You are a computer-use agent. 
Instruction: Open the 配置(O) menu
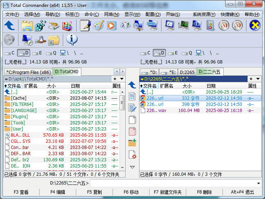152,14
